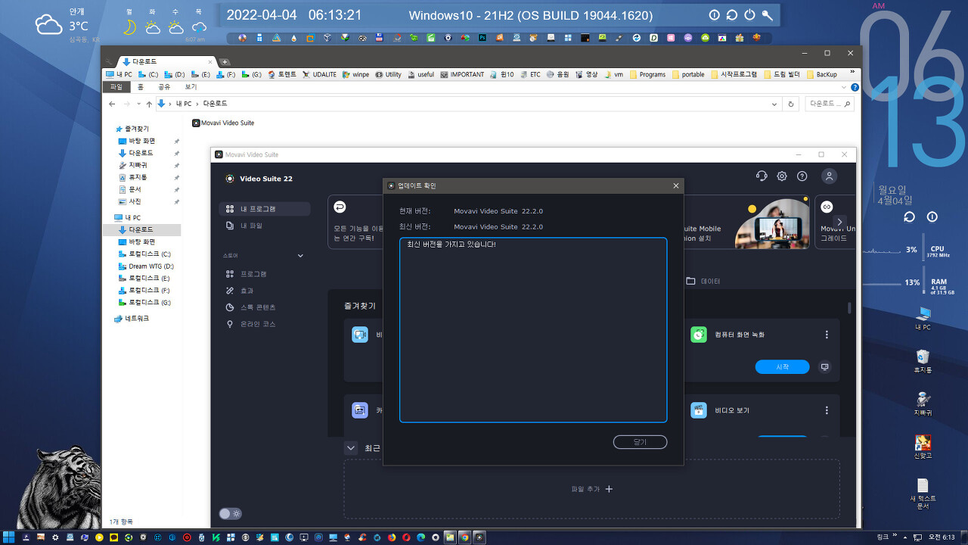
Task: Open the support headset icon in Movavi
Action: 762,176
